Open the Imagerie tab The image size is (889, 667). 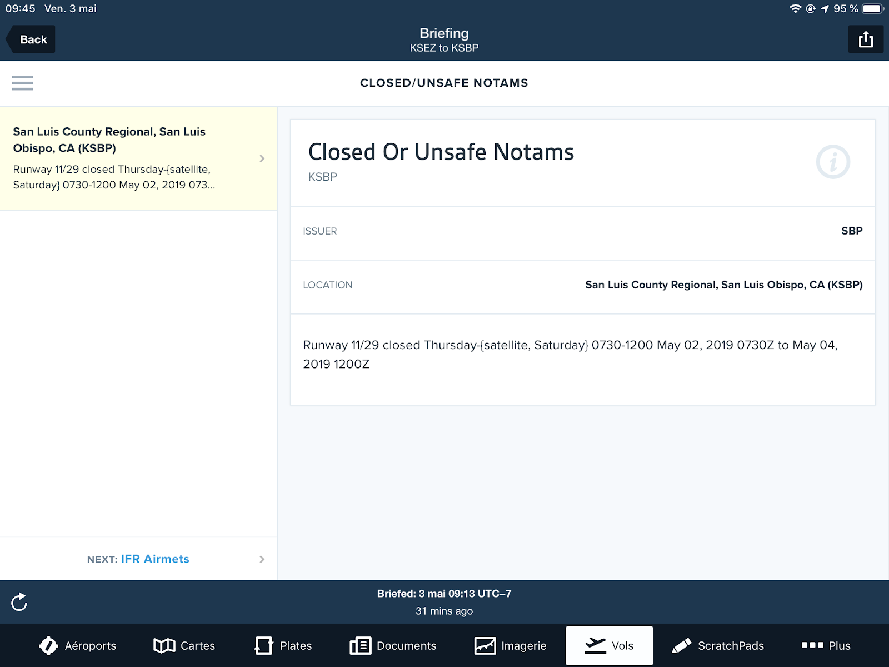pyautogui.click(x=510, y=645)
